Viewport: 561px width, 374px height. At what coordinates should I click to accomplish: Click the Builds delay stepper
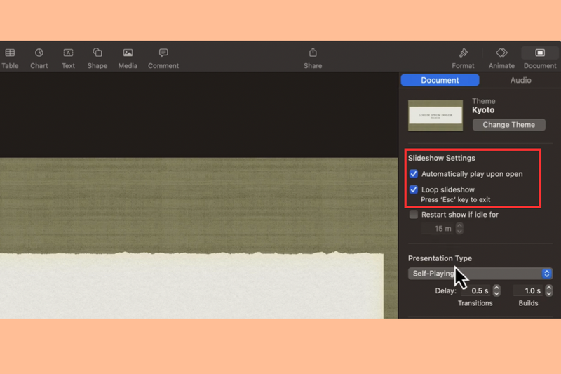click(x=549, y=290)
